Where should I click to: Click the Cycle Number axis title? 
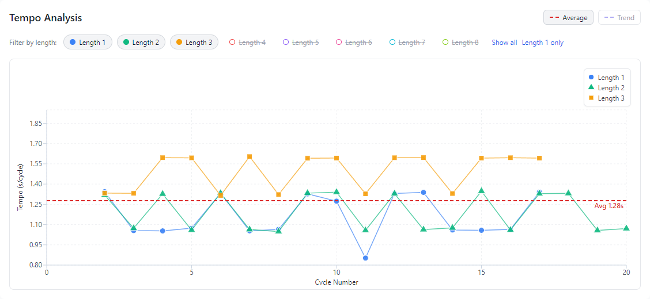tap(336, 282)
